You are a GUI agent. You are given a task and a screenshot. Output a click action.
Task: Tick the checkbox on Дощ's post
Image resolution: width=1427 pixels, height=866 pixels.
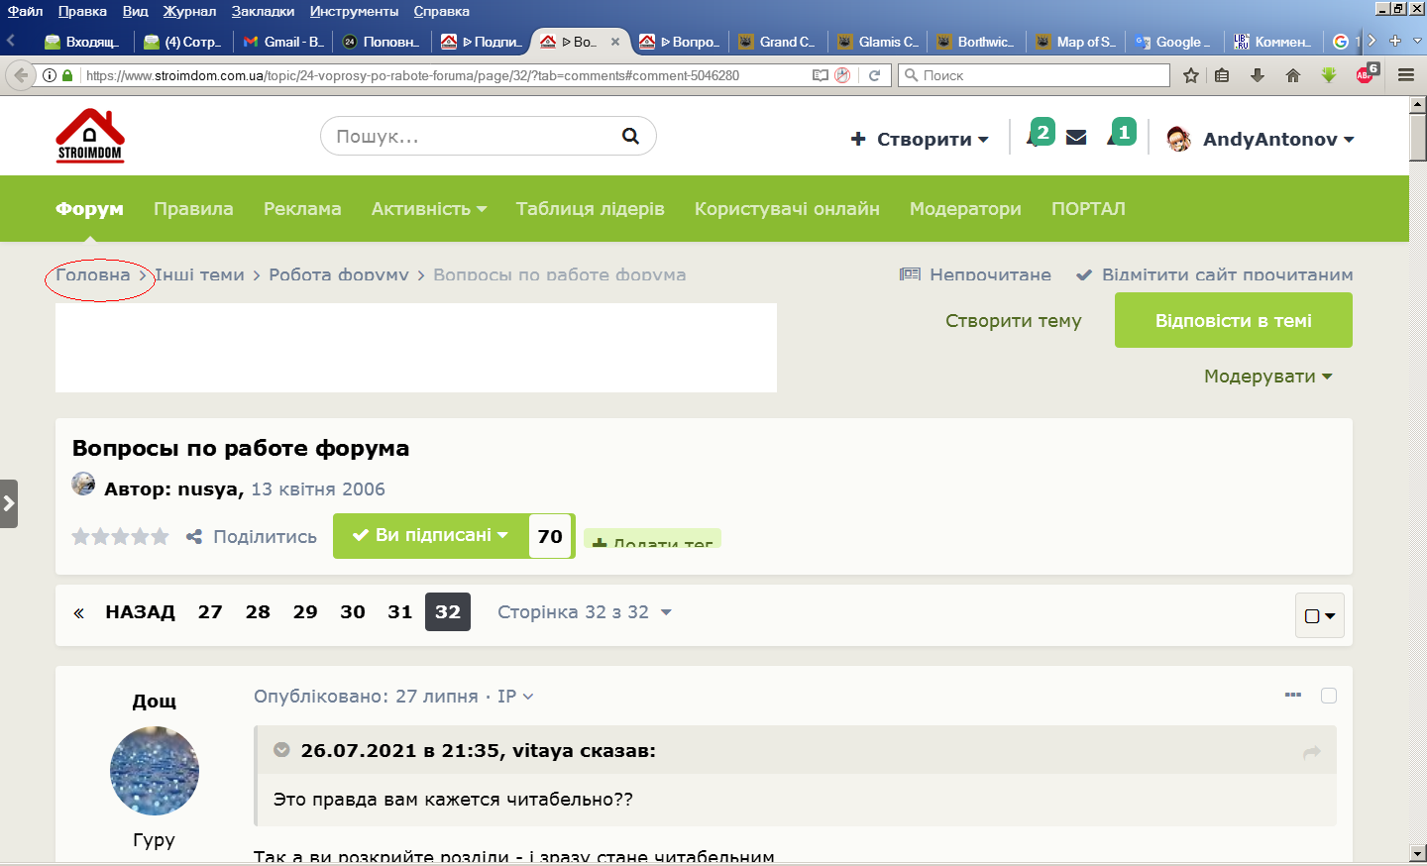point(1329,696)
